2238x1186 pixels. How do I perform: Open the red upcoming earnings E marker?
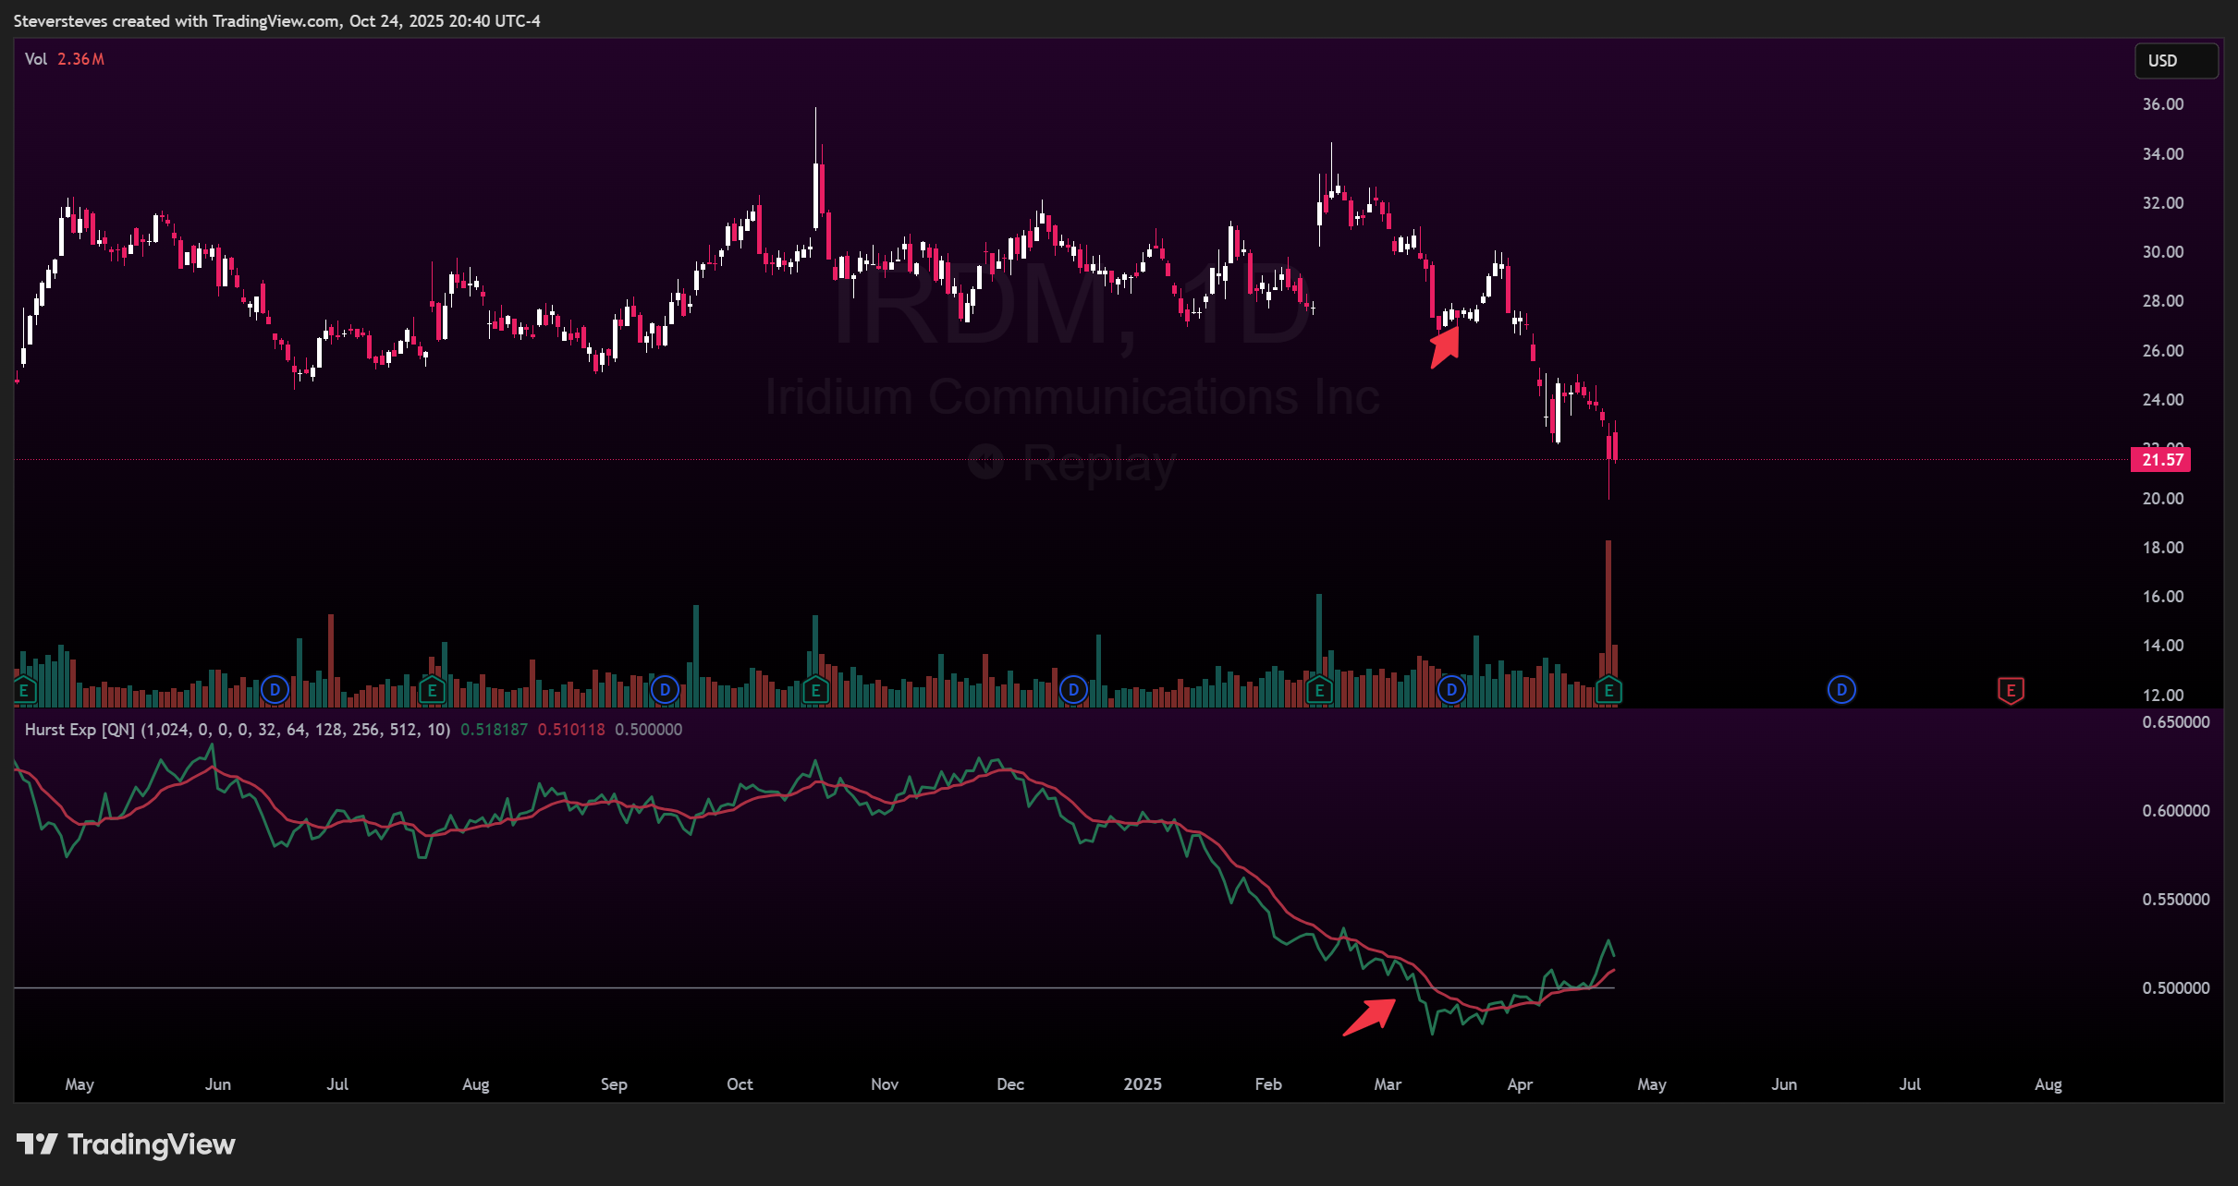[2011, 690]
